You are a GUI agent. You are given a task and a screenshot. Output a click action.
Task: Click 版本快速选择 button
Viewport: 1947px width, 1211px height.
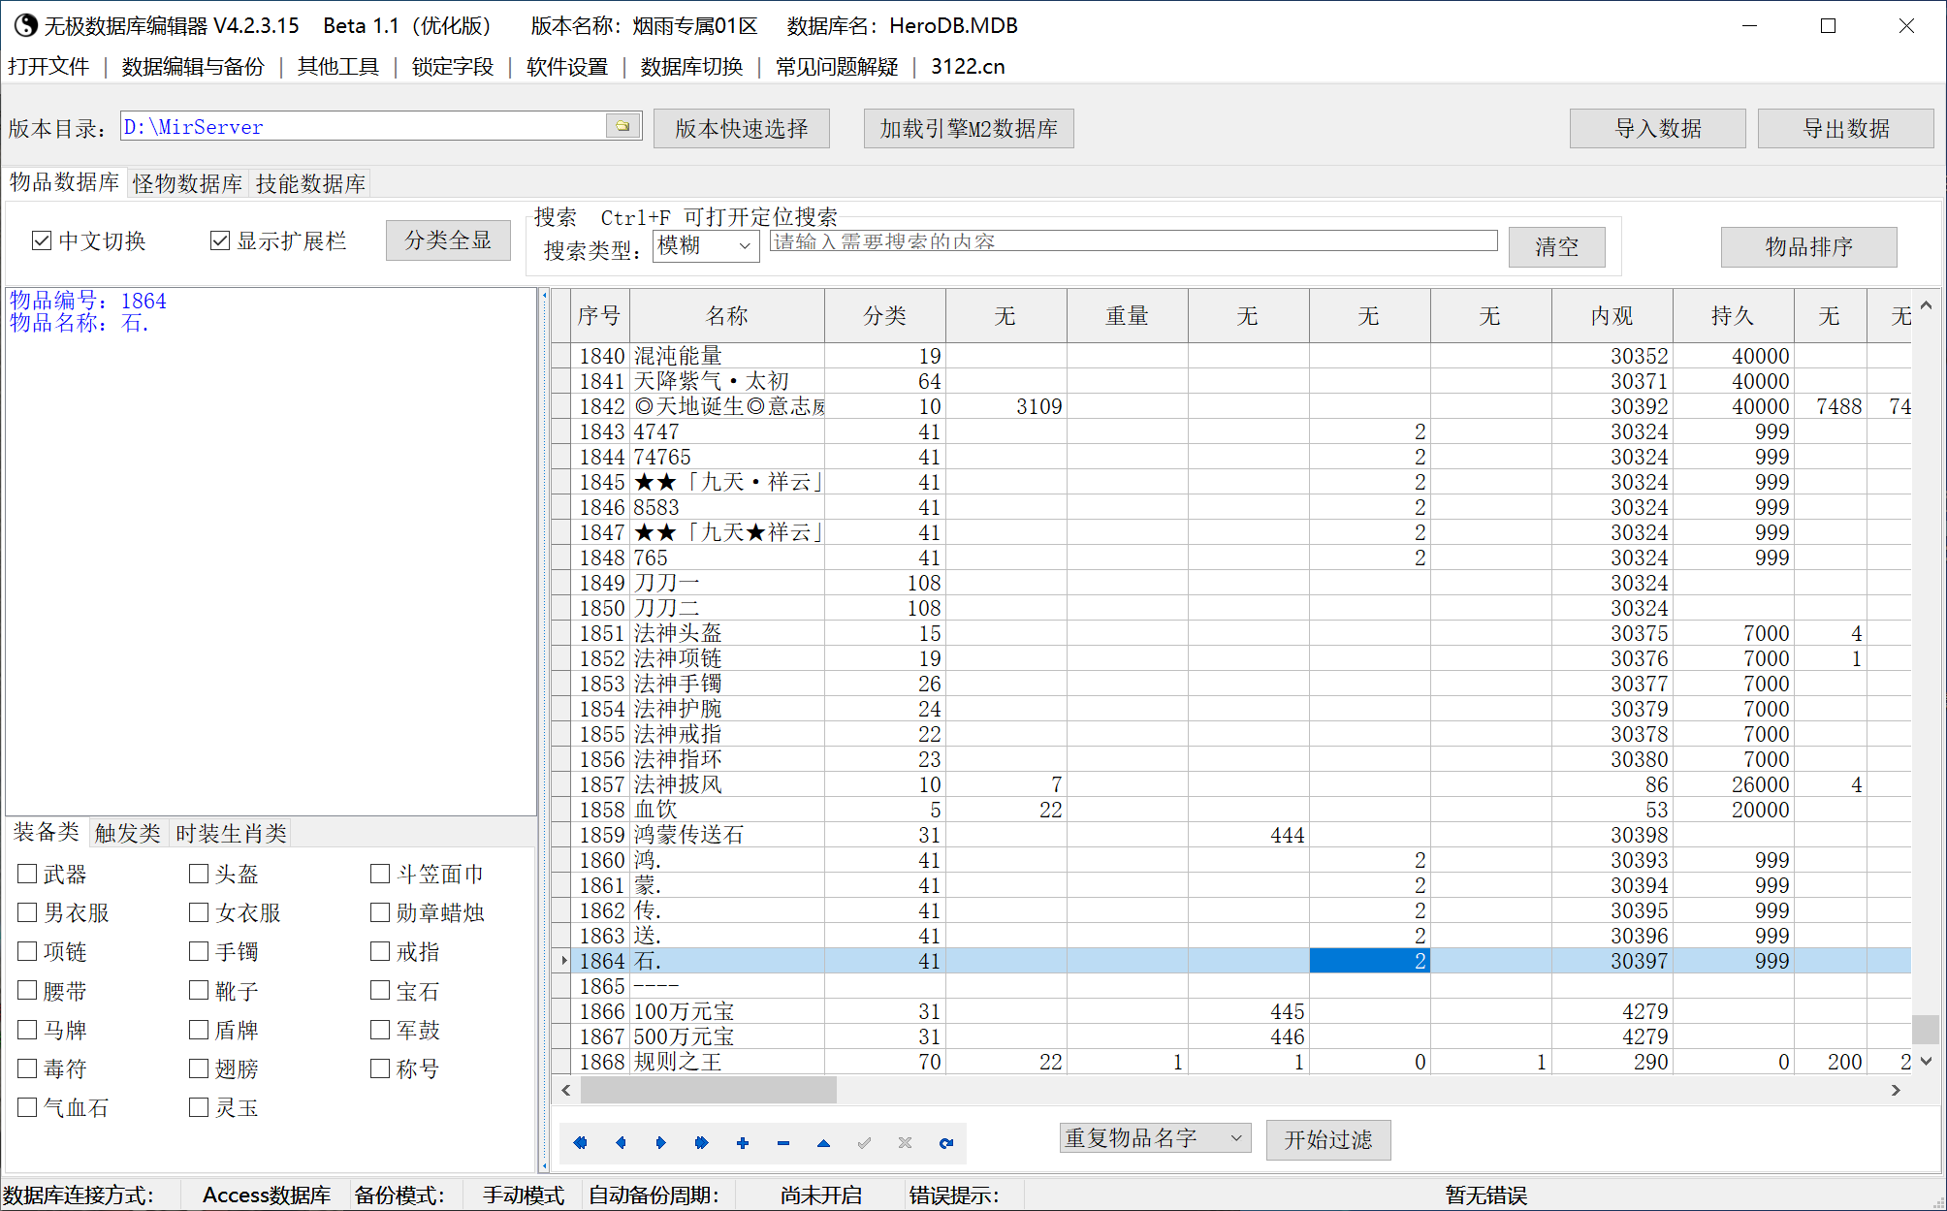[742, 128]
